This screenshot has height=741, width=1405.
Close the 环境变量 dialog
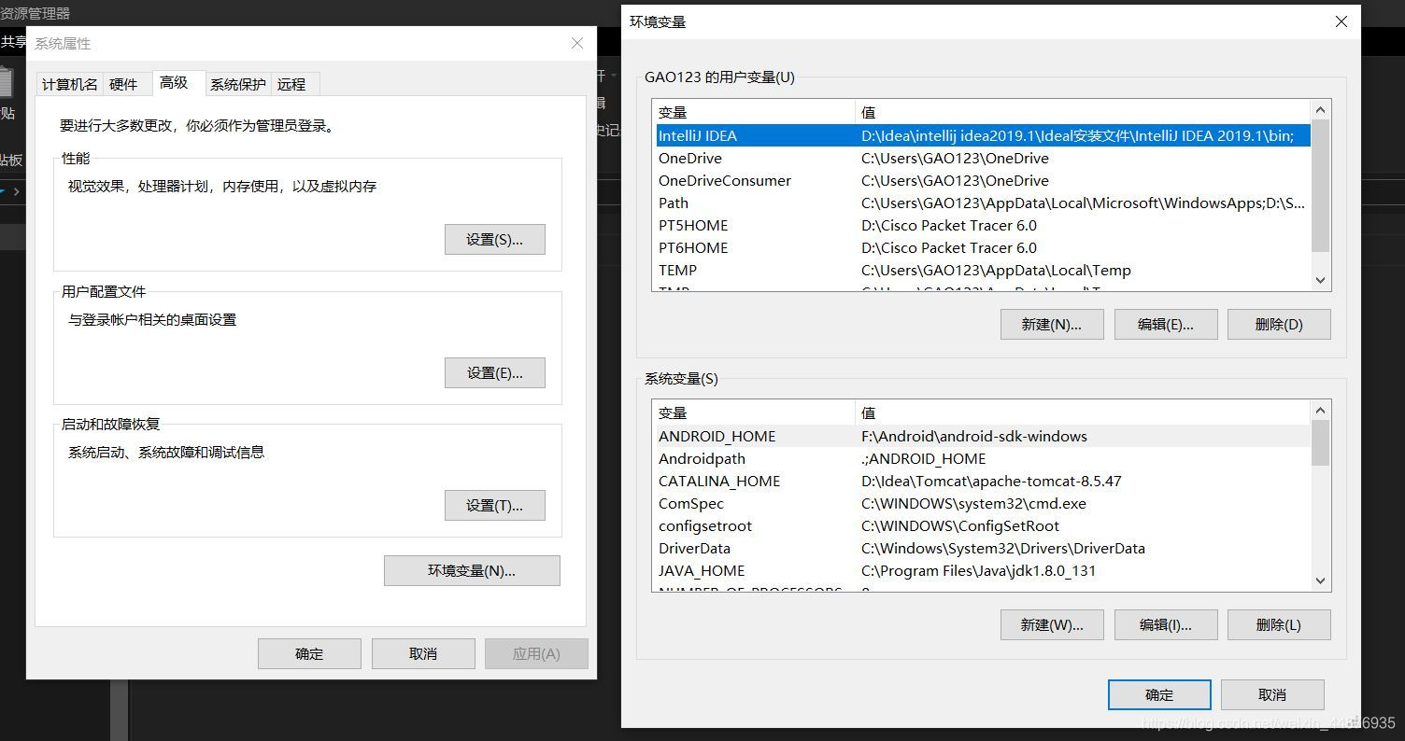(1341, 21)
